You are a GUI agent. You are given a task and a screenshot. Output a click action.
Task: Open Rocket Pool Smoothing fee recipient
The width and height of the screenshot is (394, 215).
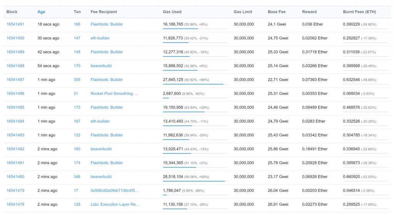coord(114,94)
